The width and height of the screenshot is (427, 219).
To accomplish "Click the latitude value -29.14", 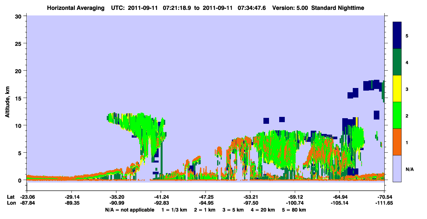I will pos(71,197).
